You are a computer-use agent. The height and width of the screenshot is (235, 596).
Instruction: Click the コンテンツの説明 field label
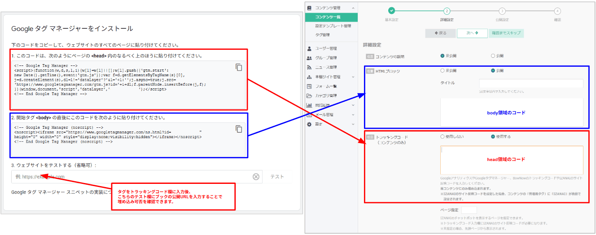tap(390, 57)
